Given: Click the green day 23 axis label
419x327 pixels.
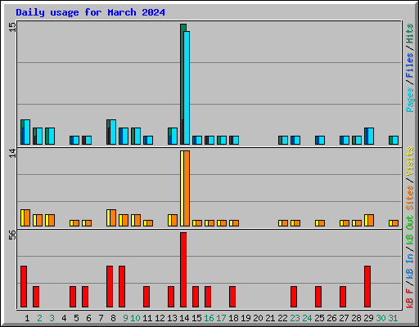Looking at the screenshot, I should 295,318.
